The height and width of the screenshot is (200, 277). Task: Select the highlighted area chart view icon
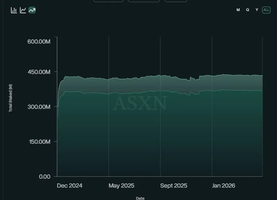32,10
